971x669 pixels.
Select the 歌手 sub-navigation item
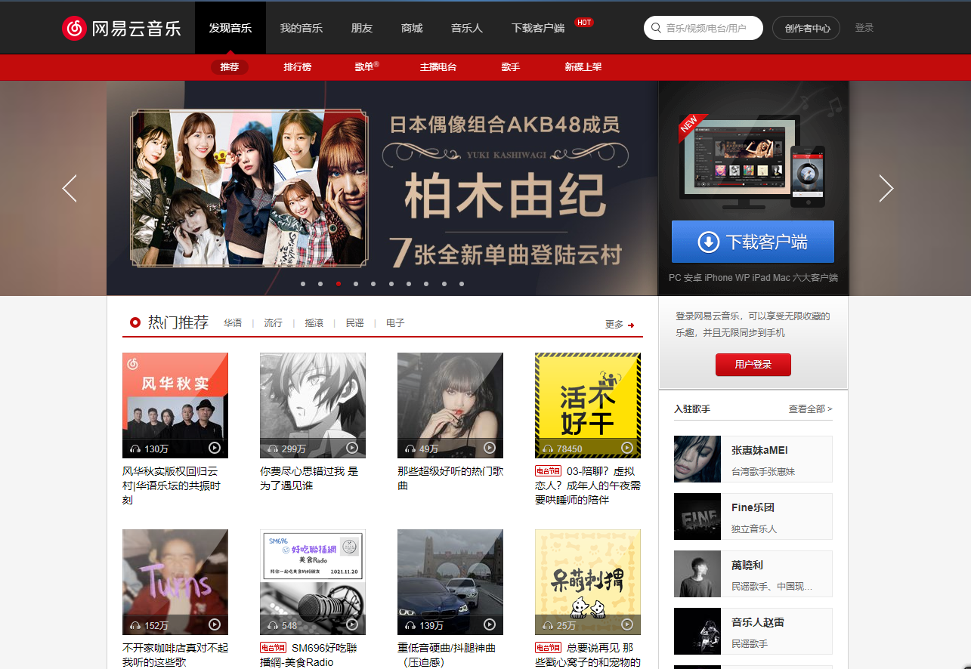[x=511, y=67]
